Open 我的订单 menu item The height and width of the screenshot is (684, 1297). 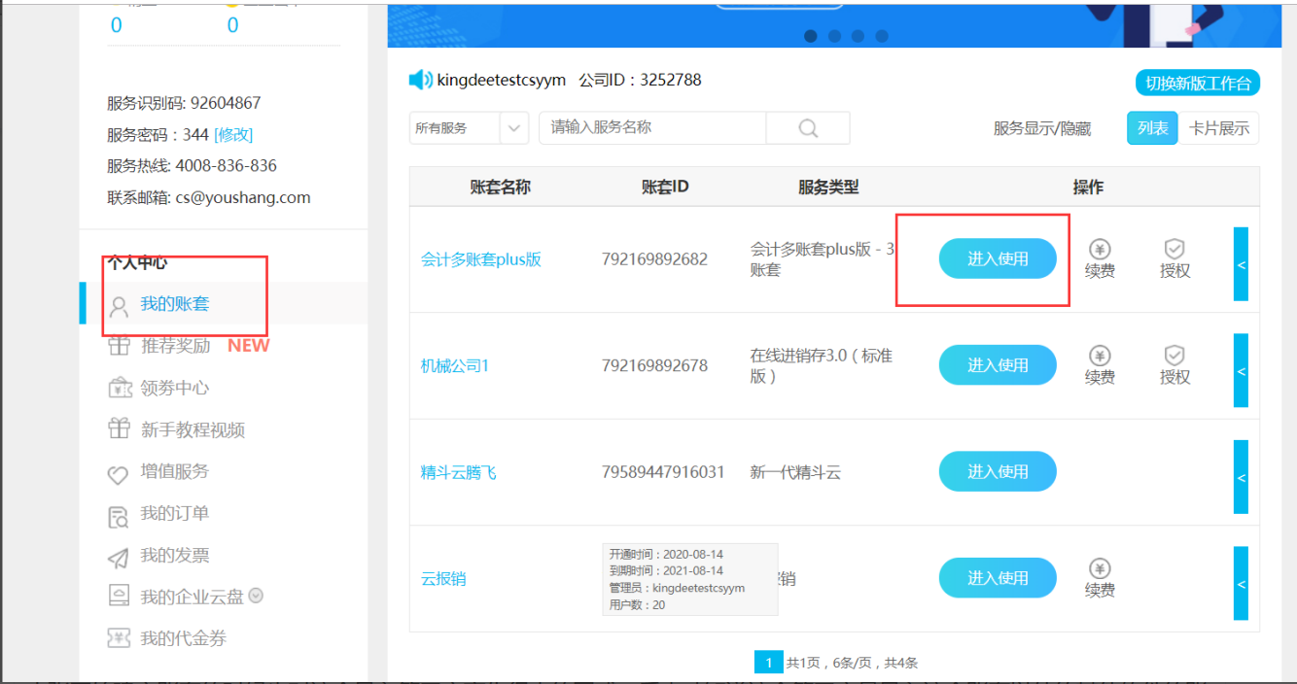pyautogui.click(x=175, y=513)
